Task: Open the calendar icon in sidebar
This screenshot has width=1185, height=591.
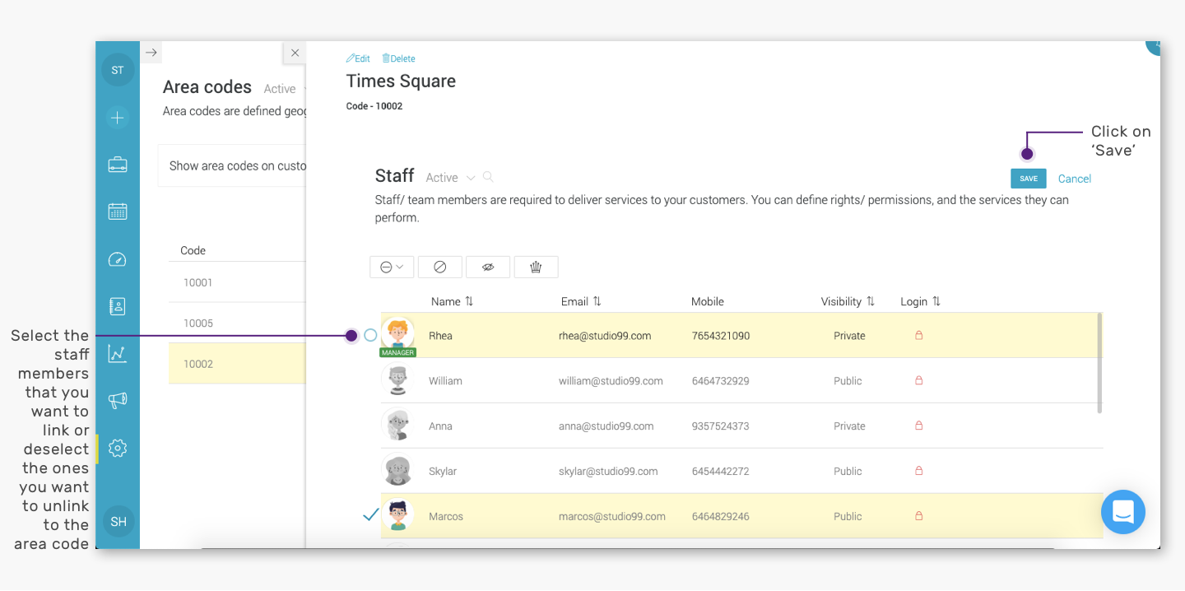Action: [118, 212]
